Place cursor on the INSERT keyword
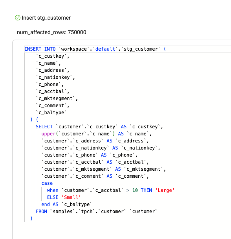This screenshot has height=239, width=231. point(33,49)
